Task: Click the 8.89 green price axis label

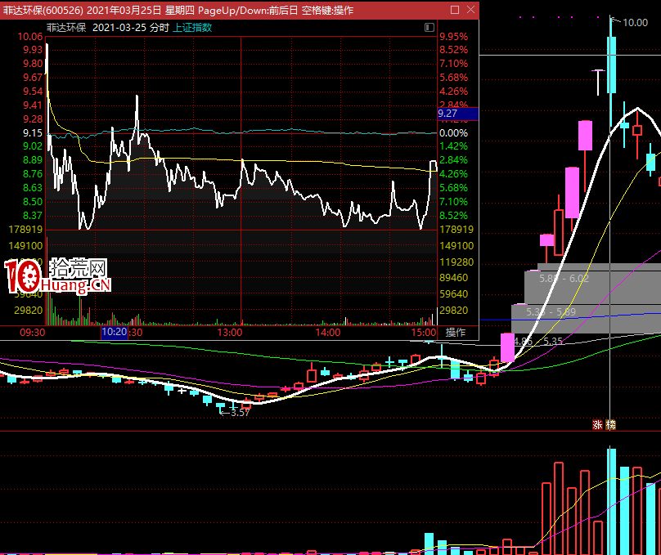Action: pyautogui.click(x=33, y=160)
